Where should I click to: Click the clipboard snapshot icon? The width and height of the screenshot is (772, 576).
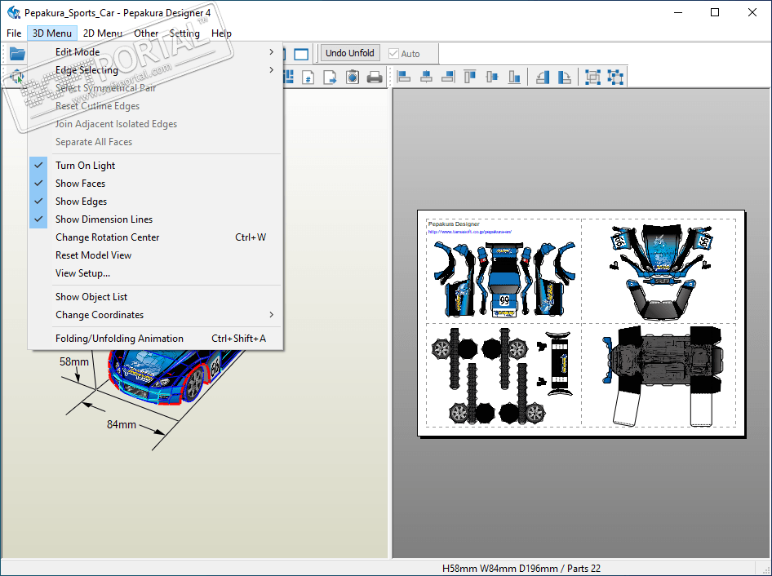pos(353,78)
